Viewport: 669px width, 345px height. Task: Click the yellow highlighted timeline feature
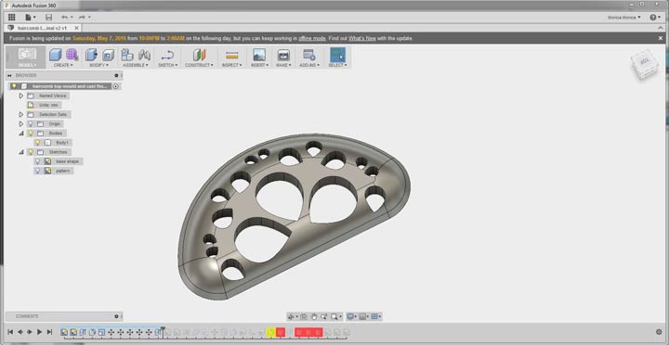270,332
